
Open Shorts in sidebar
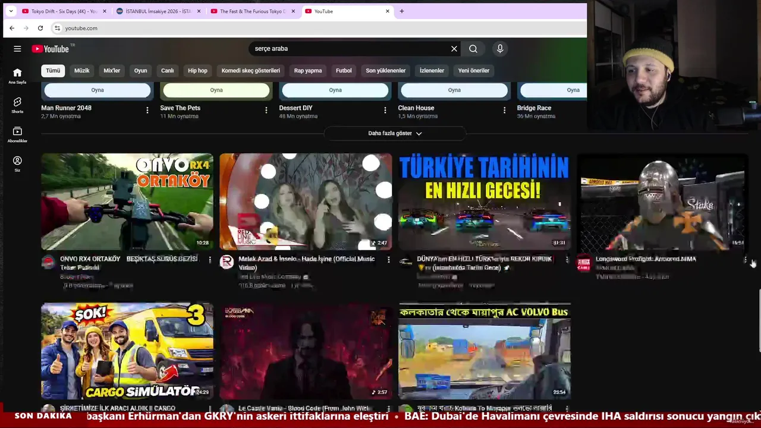[x=17, y=105]
